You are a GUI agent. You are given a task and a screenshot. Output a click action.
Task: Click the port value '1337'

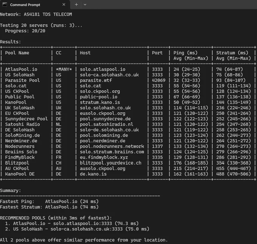click(157, 147)
